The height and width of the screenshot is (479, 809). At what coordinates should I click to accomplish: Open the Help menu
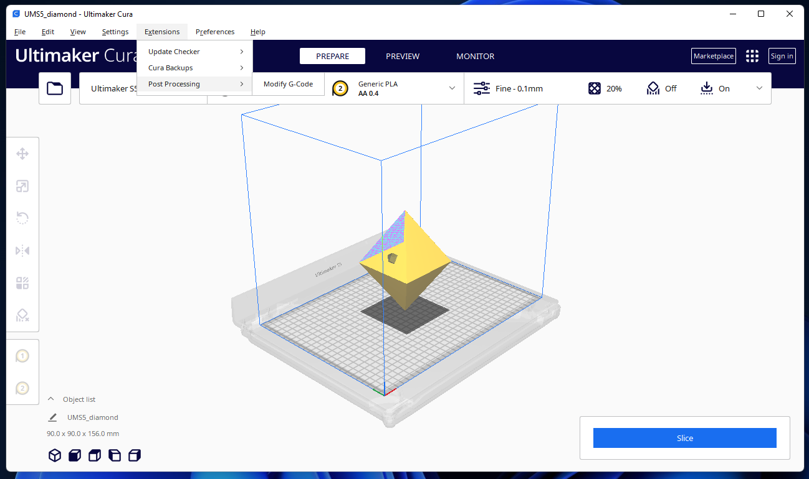(x=258, y=32)
